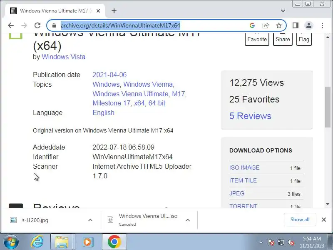This screenshot has width=333, height=250.
Task: Click the 25 Favorites text
Action: tap(254, 99)
